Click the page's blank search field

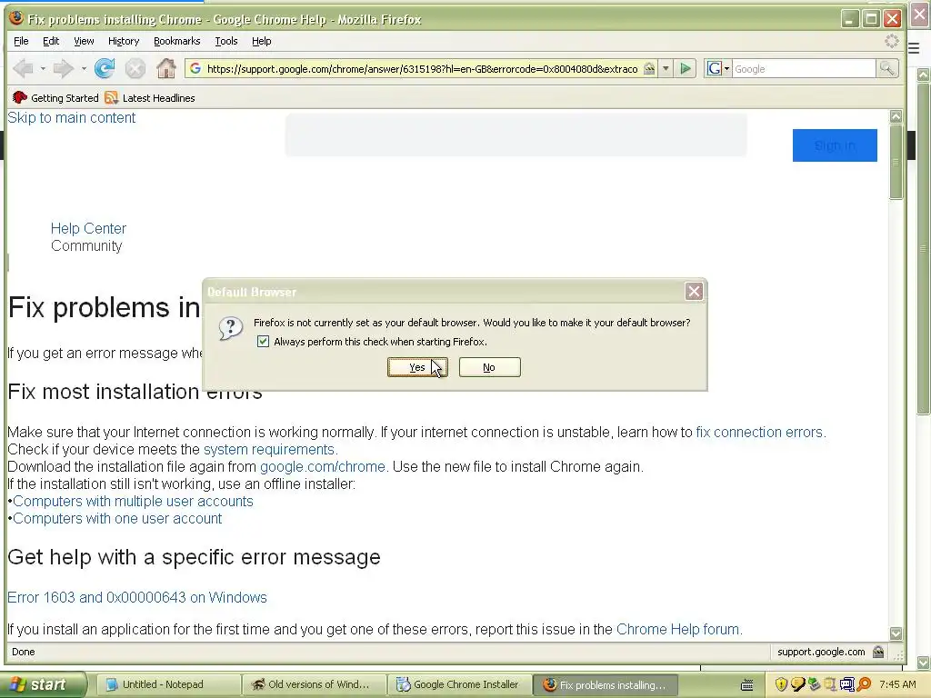coord(516,135)
